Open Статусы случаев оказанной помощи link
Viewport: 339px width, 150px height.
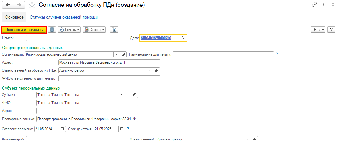64,17
